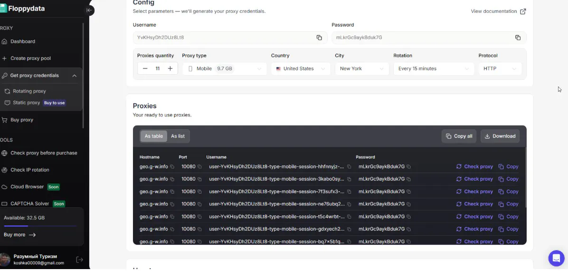Screen dimensions: 568x271
Task: Copy port icon in 3kabo0sy row
Action: click(199, 179)
